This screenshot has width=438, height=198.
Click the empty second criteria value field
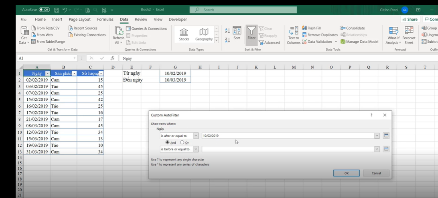[288, 149]
